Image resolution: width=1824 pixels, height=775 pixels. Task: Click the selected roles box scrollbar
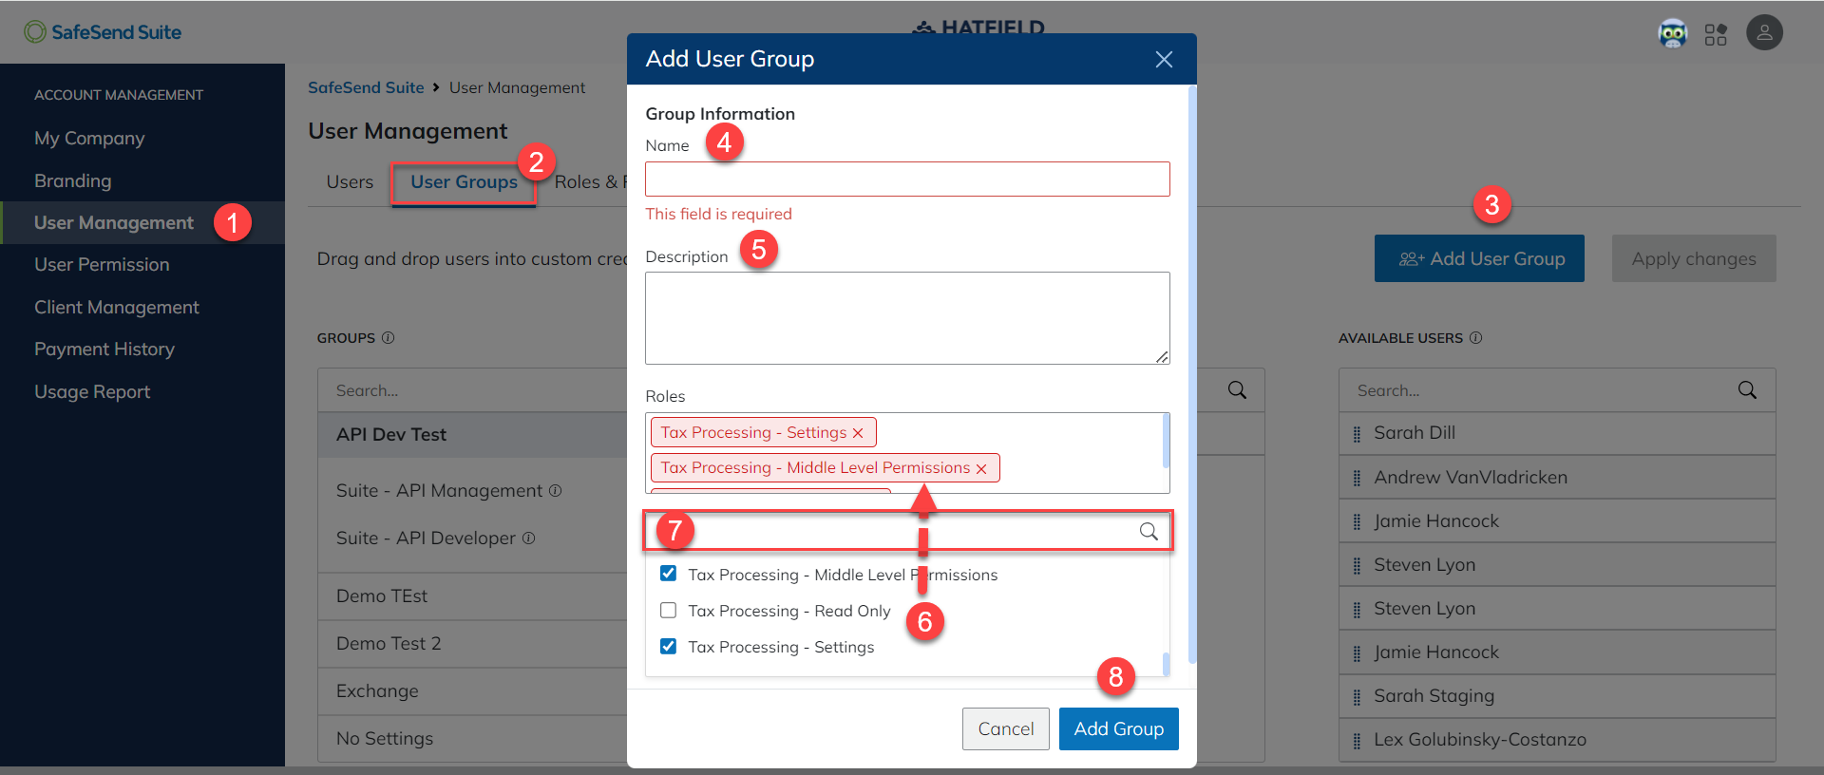pyautogui.click(x=1166, y=442)
